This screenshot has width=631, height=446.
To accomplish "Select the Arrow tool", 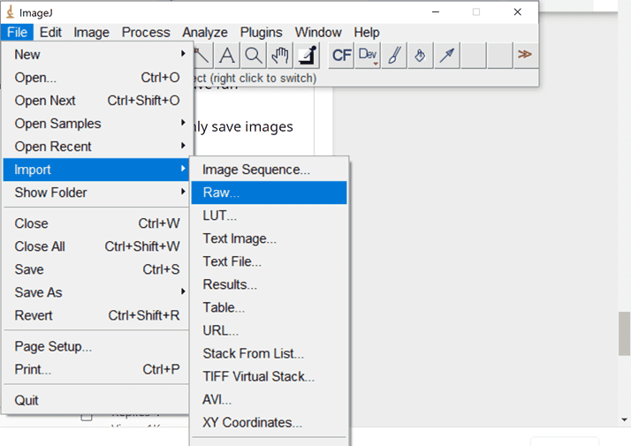I will 447,55.
